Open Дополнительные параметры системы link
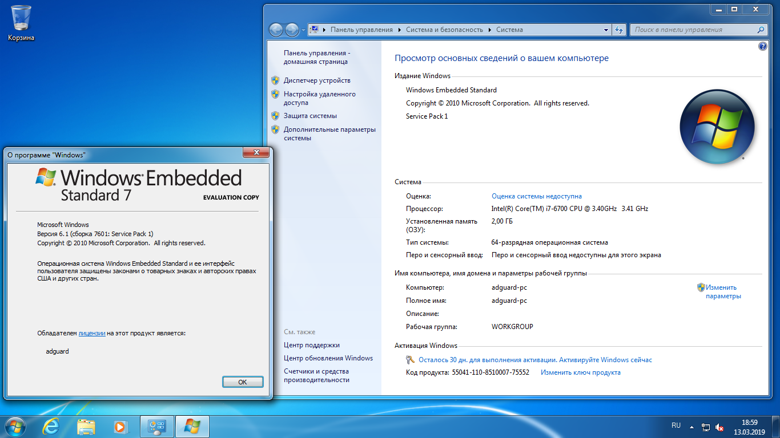This screenshot has height=438, width=780. click(x=329, y=133)
